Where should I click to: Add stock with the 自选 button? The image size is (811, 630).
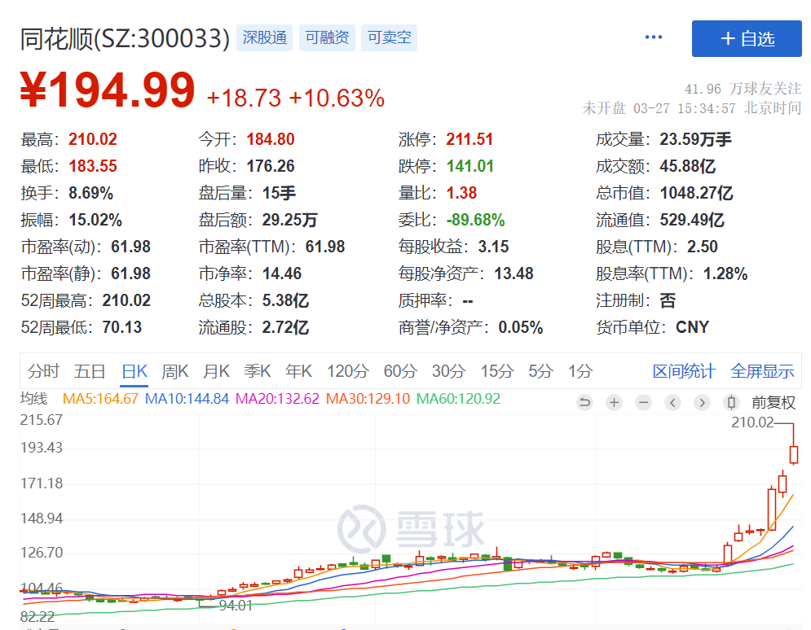tap(747, 38)
